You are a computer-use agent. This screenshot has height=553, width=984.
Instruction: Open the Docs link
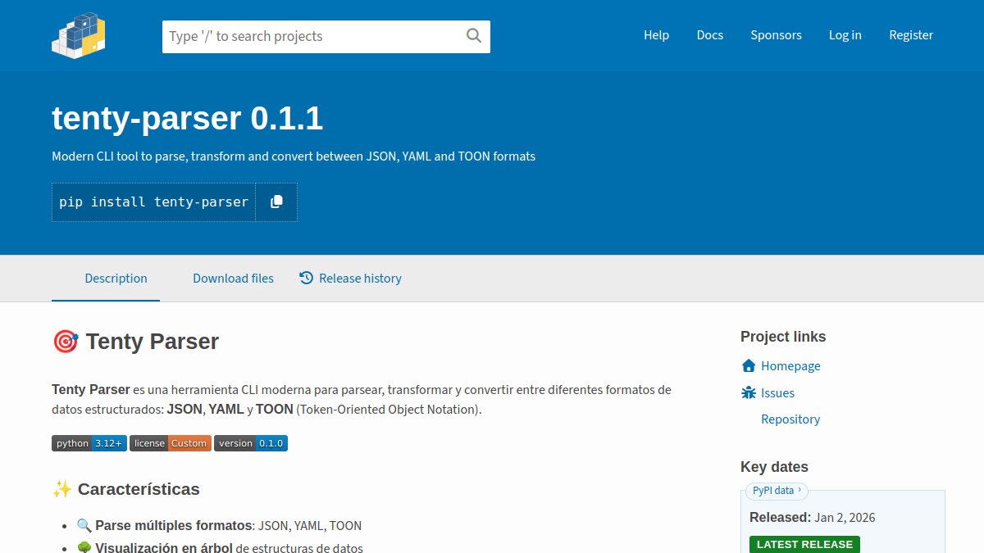[x=710, y=35]
